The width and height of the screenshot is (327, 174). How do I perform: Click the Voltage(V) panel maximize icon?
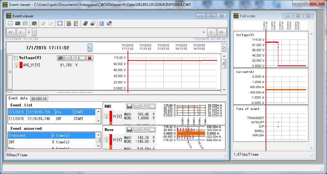click(82, 58)
